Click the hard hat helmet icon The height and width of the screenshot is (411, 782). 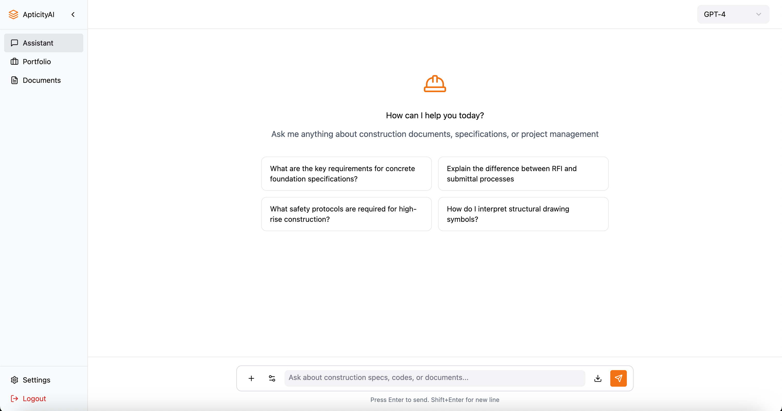coord(435,84)
